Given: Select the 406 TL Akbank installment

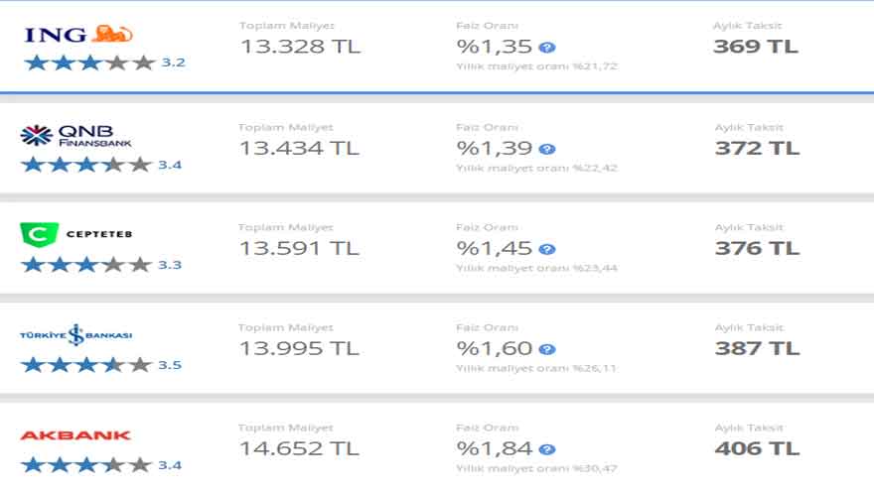Looking at the screenshot, I should point(757,448).
